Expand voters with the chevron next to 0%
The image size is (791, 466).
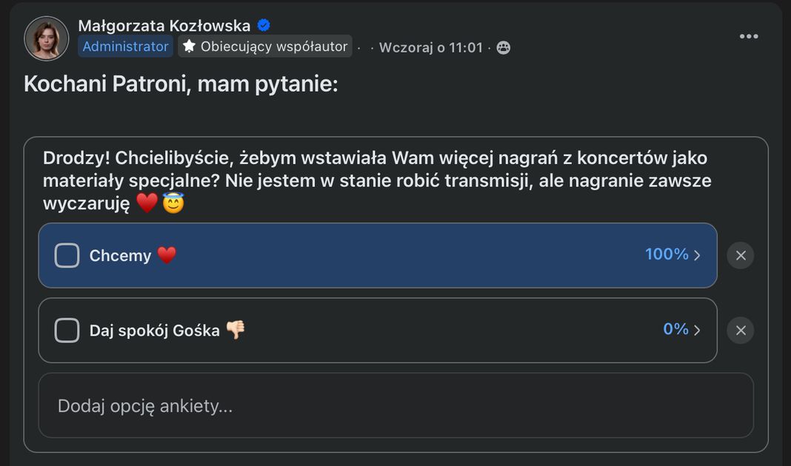[x=697, y=331]
